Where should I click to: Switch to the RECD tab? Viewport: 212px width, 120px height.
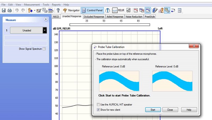click(56, 17)
